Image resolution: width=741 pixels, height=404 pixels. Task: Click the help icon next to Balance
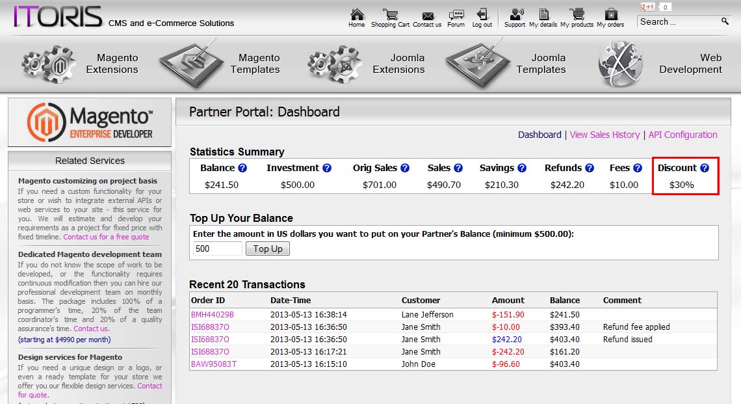[x=242, y=168]
